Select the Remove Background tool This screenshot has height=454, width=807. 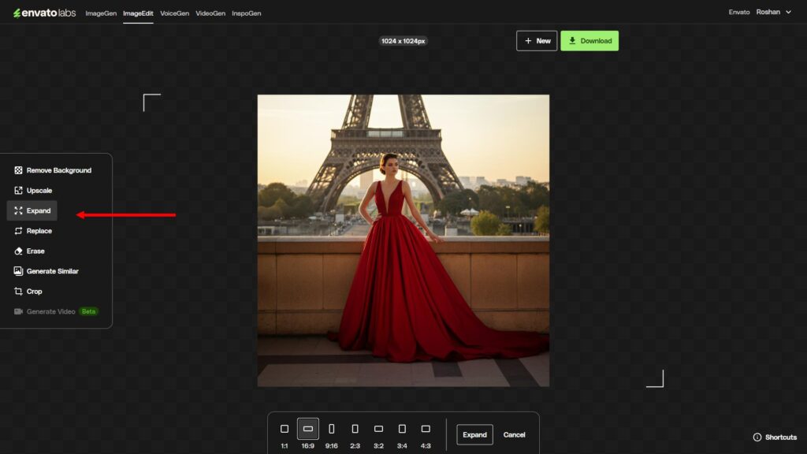[x=54, y=170]
